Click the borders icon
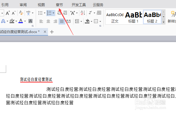This screenshot has height=114, width=176. 96,21
